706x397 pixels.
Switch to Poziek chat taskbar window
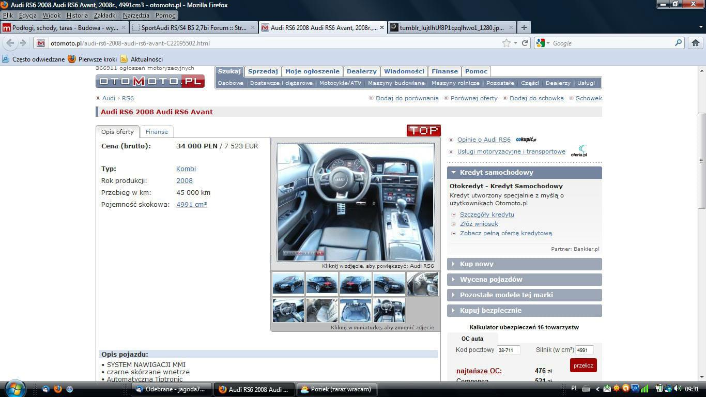337,389
